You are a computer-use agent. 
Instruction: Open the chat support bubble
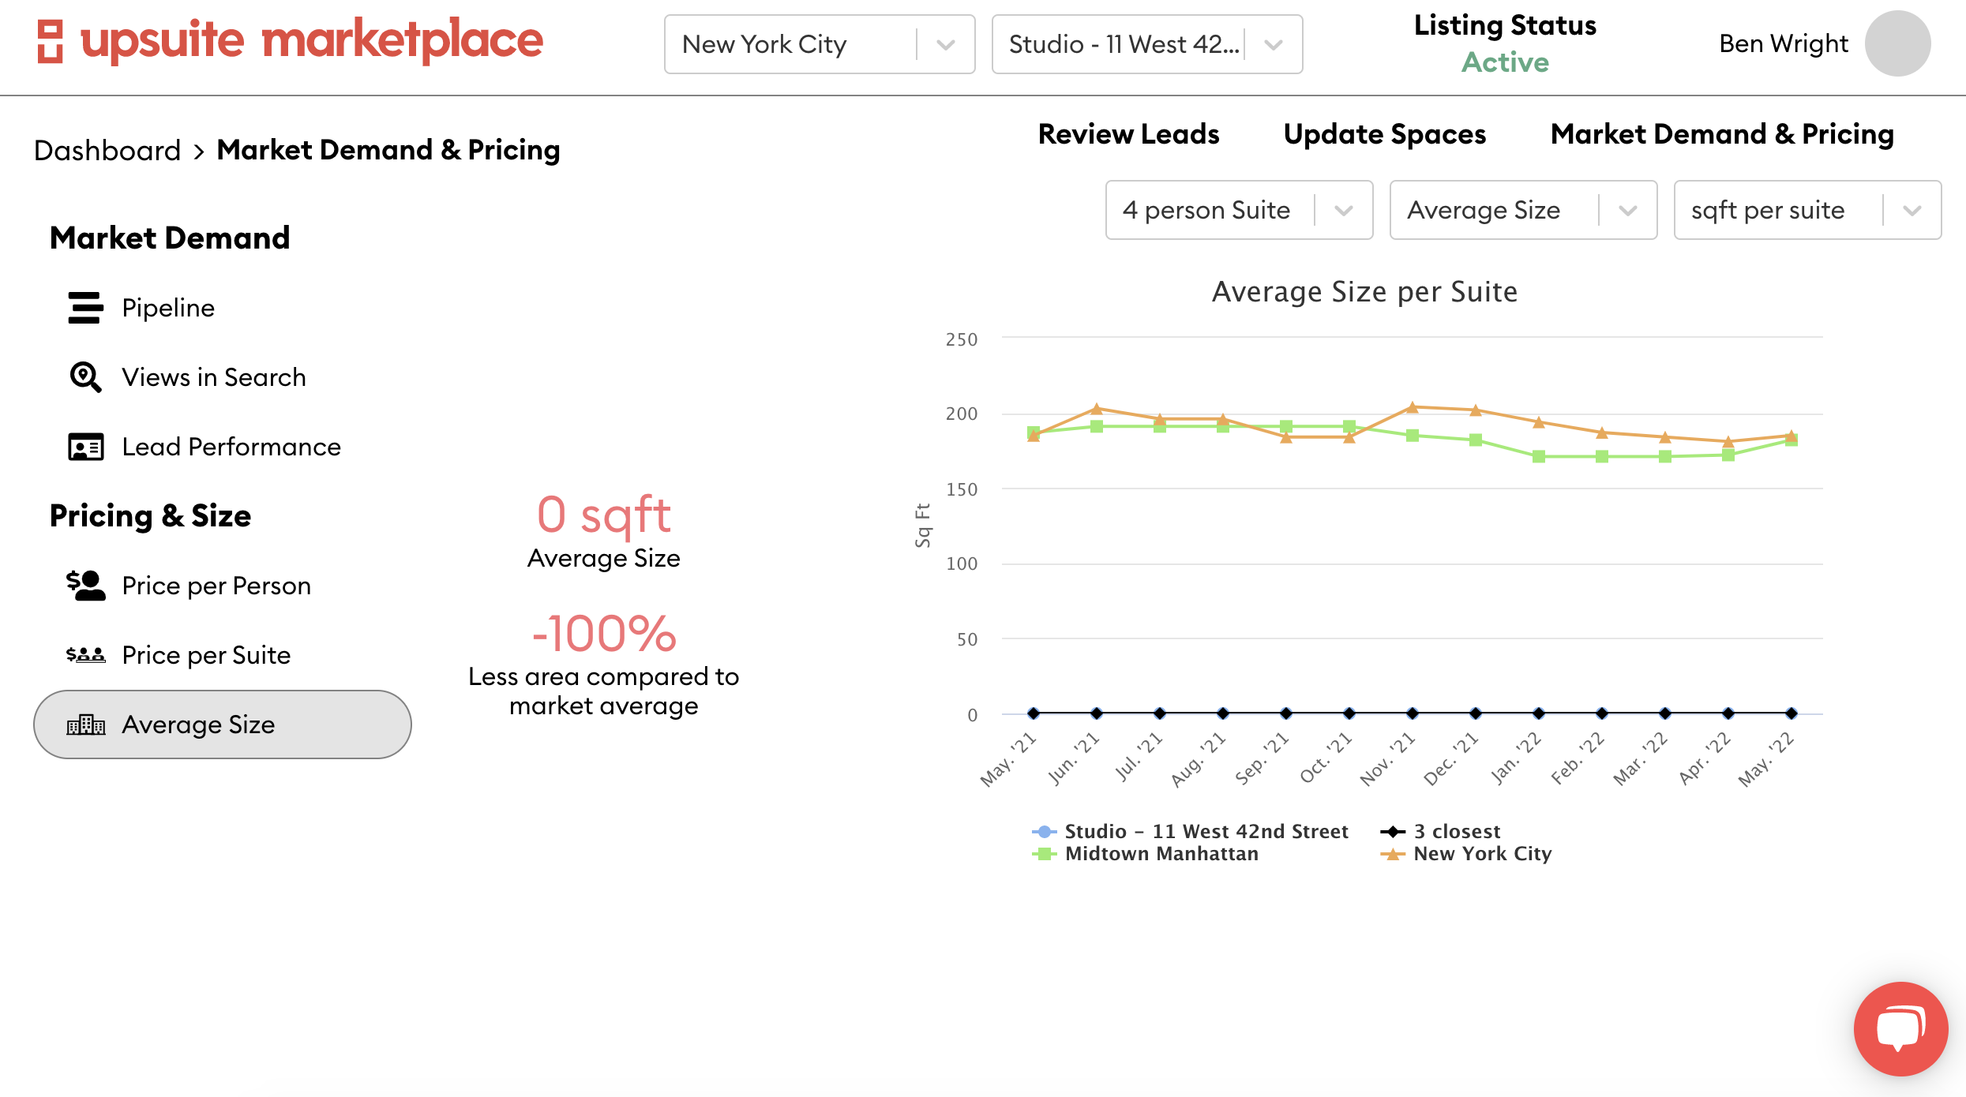1900,1028
